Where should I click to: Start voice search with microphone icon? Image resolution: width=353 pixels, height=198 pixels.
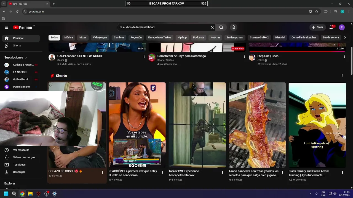pyautogui.click(x=234, y=27)
